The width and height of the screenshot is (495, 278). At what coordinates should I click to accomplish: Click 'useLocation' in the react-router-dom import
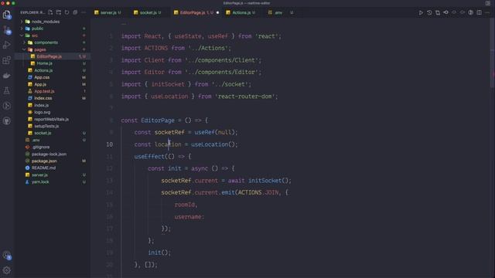tap(169, 97)
